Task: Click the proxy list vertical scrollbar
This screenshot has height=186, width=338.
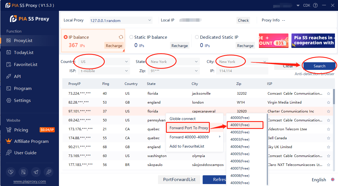Action: (334, 97)
